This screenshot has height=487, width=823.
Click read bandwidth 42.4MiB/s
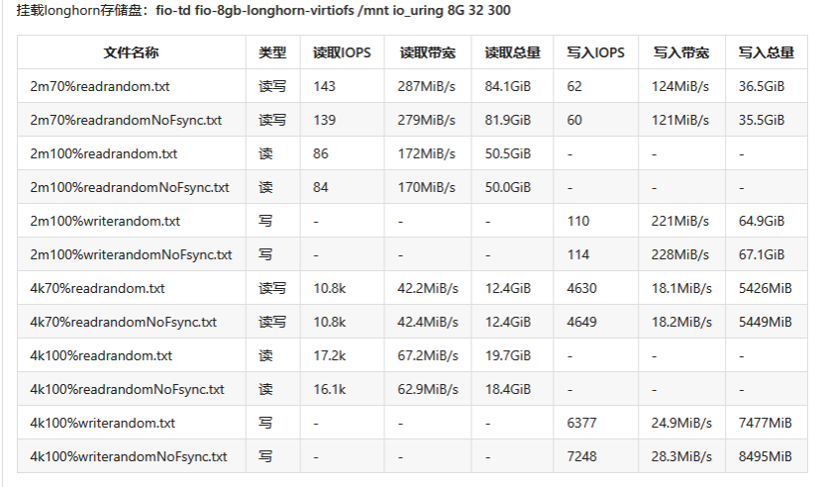428,322
